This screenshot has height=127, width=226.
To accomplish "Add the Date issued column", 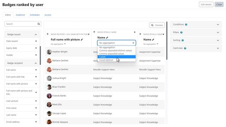I will point(36,41).
